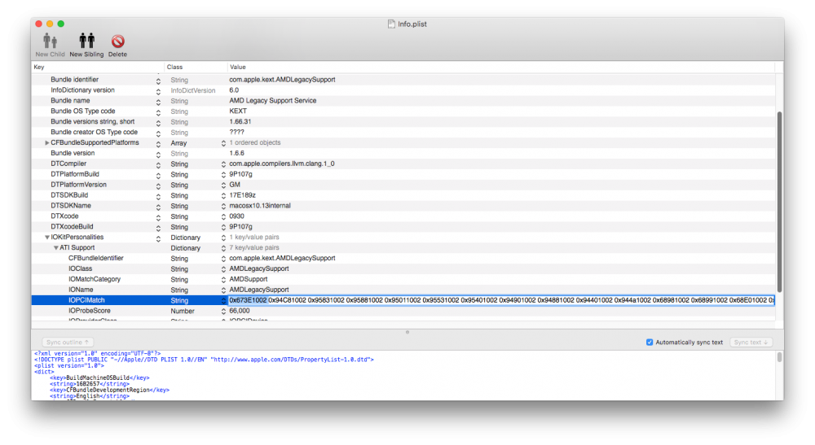815x445 pixels.
Task: Click the Value column header
Action: (500, 67)
